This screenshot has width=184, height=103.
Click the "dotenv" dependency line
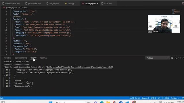click(x=26, y=49)
